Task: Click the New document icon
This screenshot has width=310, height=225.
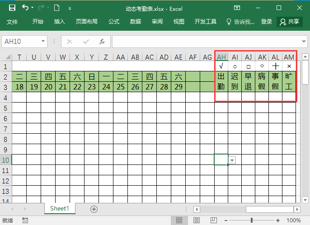Action: (x=56, y=8)
